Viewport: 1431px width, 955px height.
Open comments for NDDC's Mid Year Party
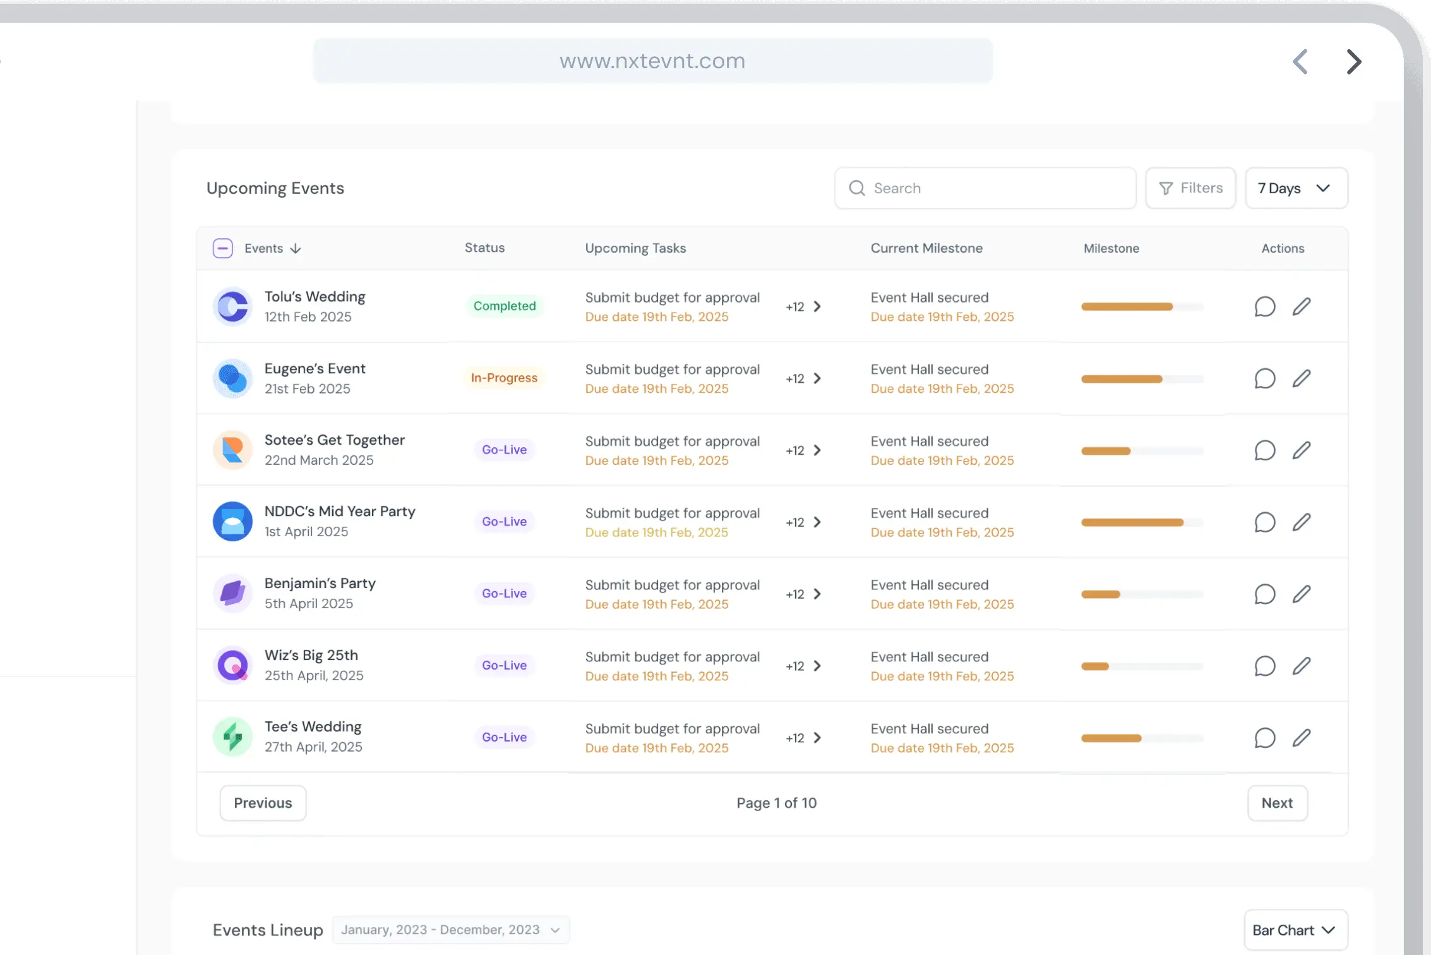(1264, 522)
